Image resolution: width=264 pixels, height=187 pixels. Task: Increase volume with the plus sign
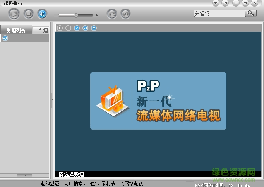[96, 16]
